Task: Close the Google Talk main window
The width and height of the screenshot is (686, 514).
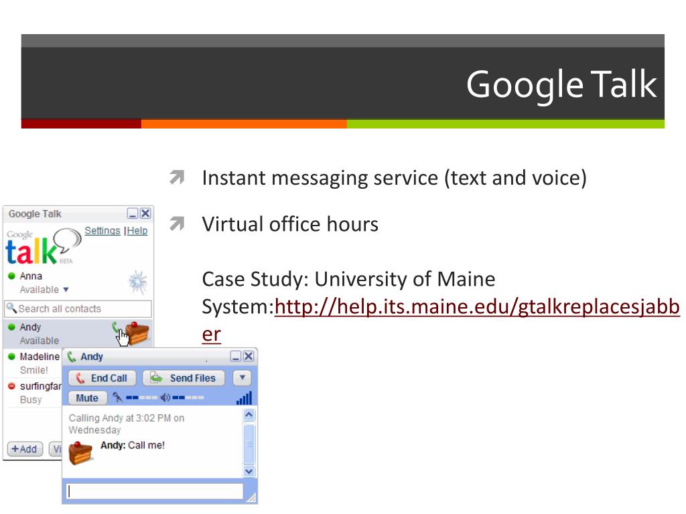Action: coord(145,213)
